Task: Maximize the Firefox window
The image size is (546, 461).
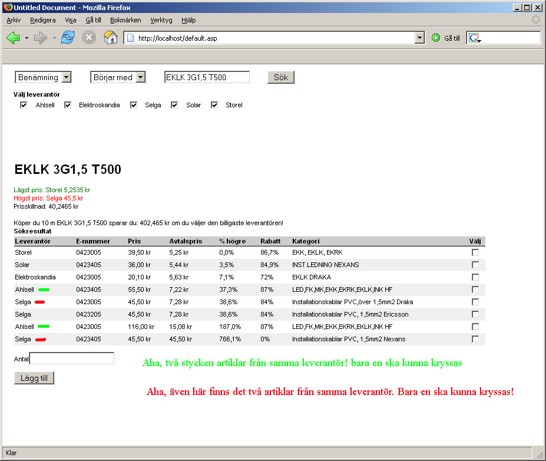Action: tap(527, 7)
